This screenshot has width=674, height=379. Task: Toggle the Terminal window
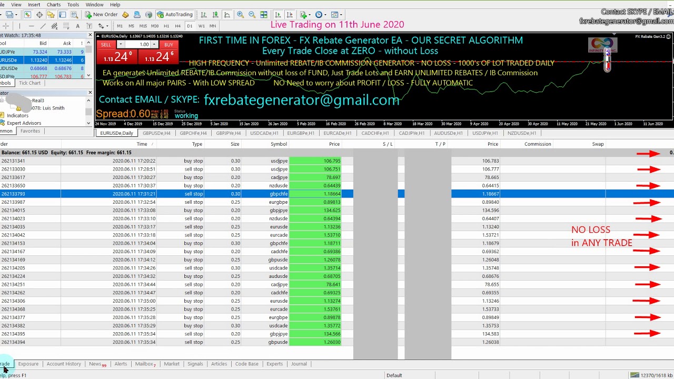click(62, 14)
